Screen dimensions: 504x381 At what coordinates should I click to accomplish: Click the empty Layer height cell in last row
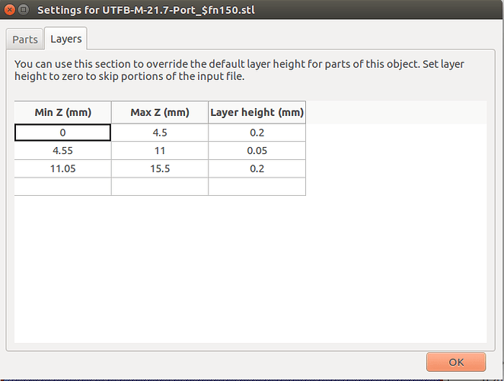[257, 187]
